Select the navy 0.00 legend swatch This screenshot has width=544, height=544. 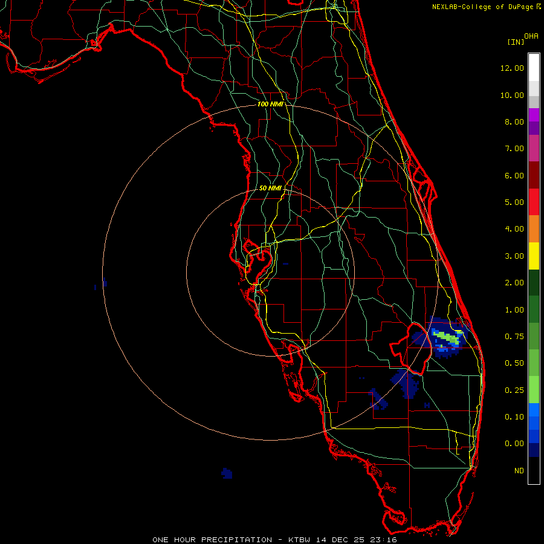[534, 450]
